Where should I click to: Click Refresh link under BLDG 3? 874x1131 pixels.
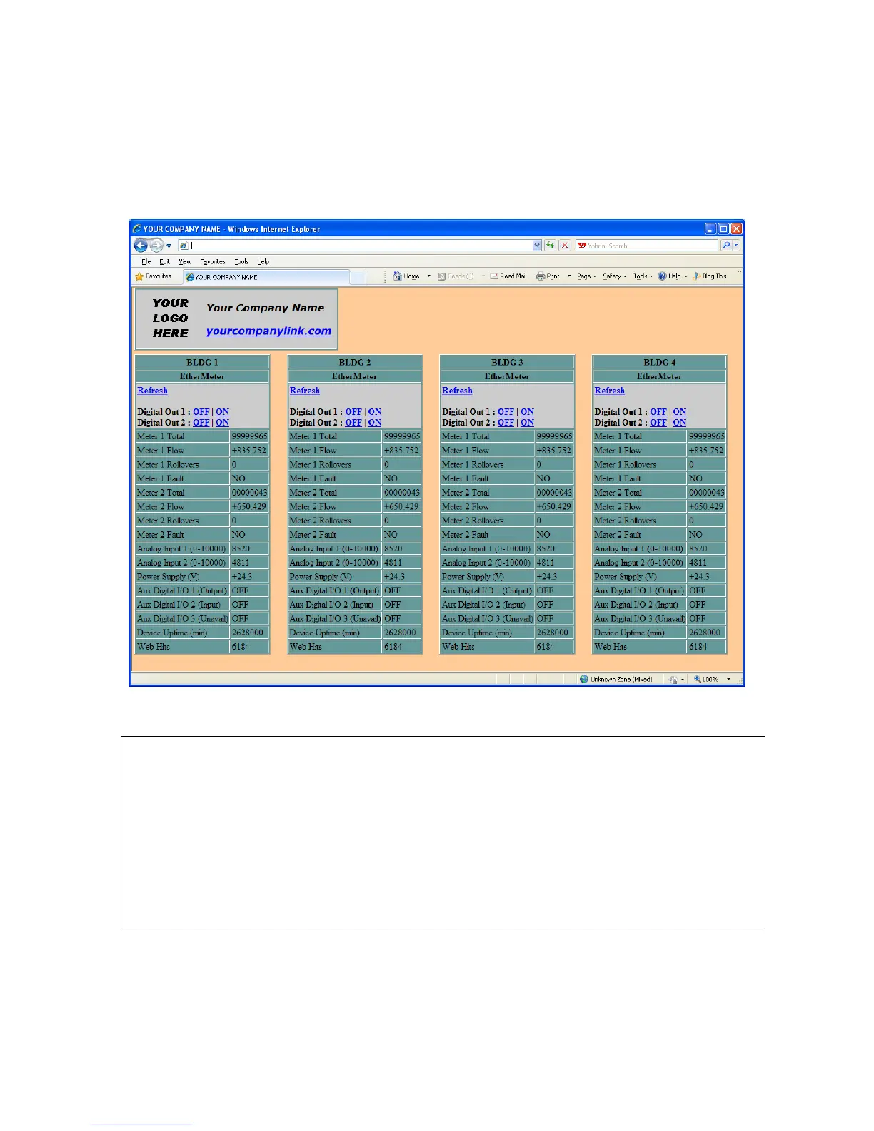pos(457,391)
